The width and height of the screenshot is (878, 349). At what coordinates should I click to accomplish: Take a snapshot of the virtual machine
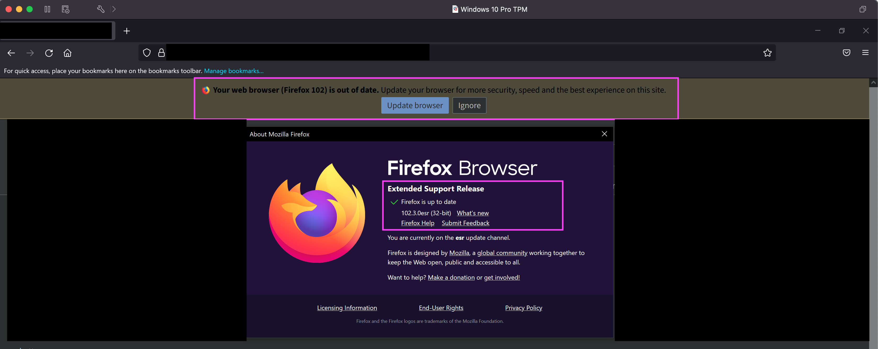pos(65,9)
